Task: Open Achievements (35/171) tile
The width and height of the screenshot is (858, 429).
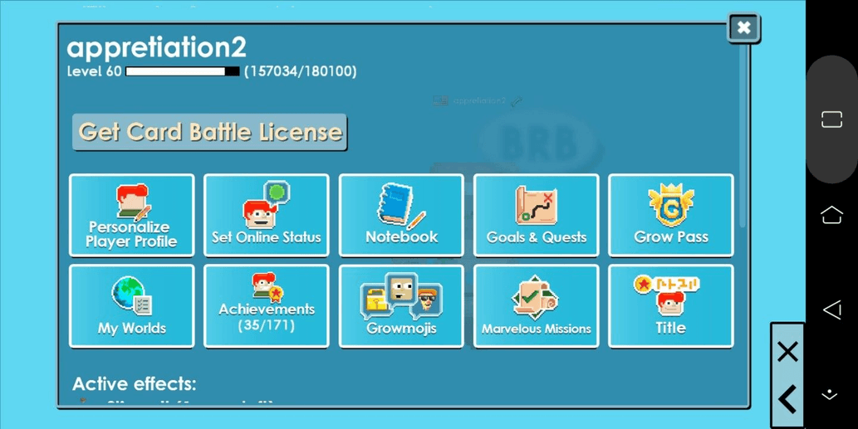Action: point(267,306)
